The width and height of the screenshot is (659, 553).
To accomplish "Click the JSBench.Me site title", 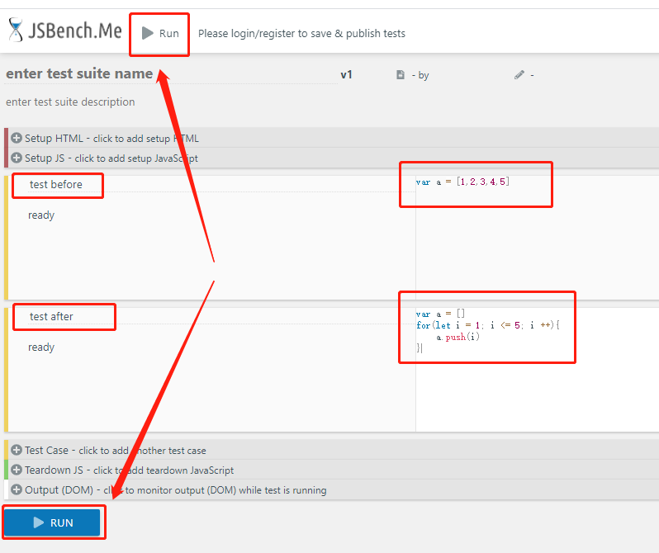I will pyautogui.click(x=75, y=31).
